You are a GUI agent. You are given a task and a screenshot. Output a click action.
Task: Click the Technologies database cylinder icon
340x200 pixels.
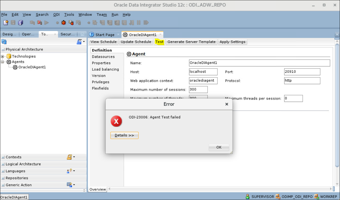tap(9, 56)
